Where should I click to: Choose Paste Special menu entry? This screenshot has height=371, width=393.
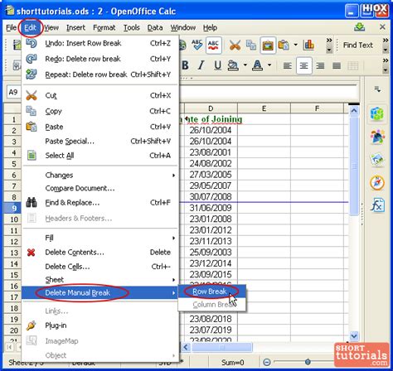click(x=99, y=142)
